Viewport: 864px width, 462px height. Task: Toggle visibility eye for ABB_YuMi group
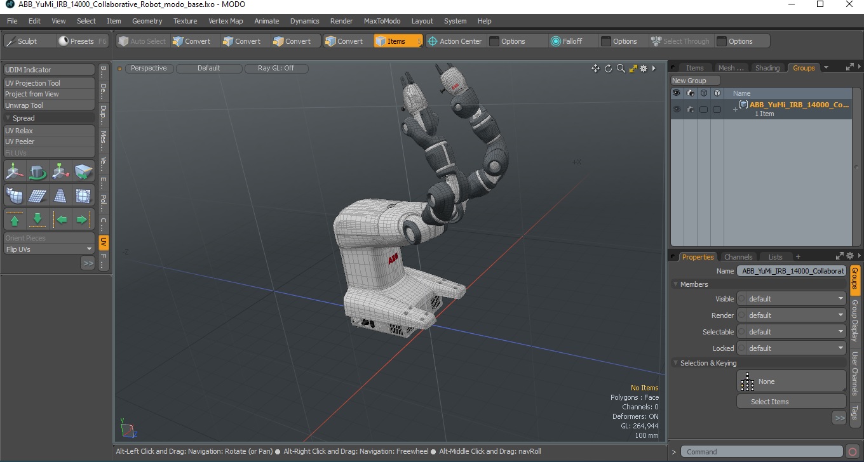(x=677, y=109)
